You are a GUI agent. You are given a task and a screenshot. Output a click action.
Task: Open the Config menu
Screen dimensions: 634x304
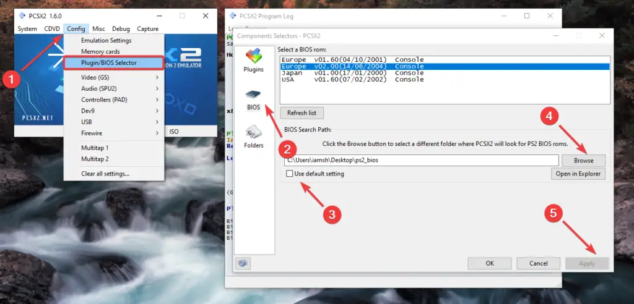point(76,28)
